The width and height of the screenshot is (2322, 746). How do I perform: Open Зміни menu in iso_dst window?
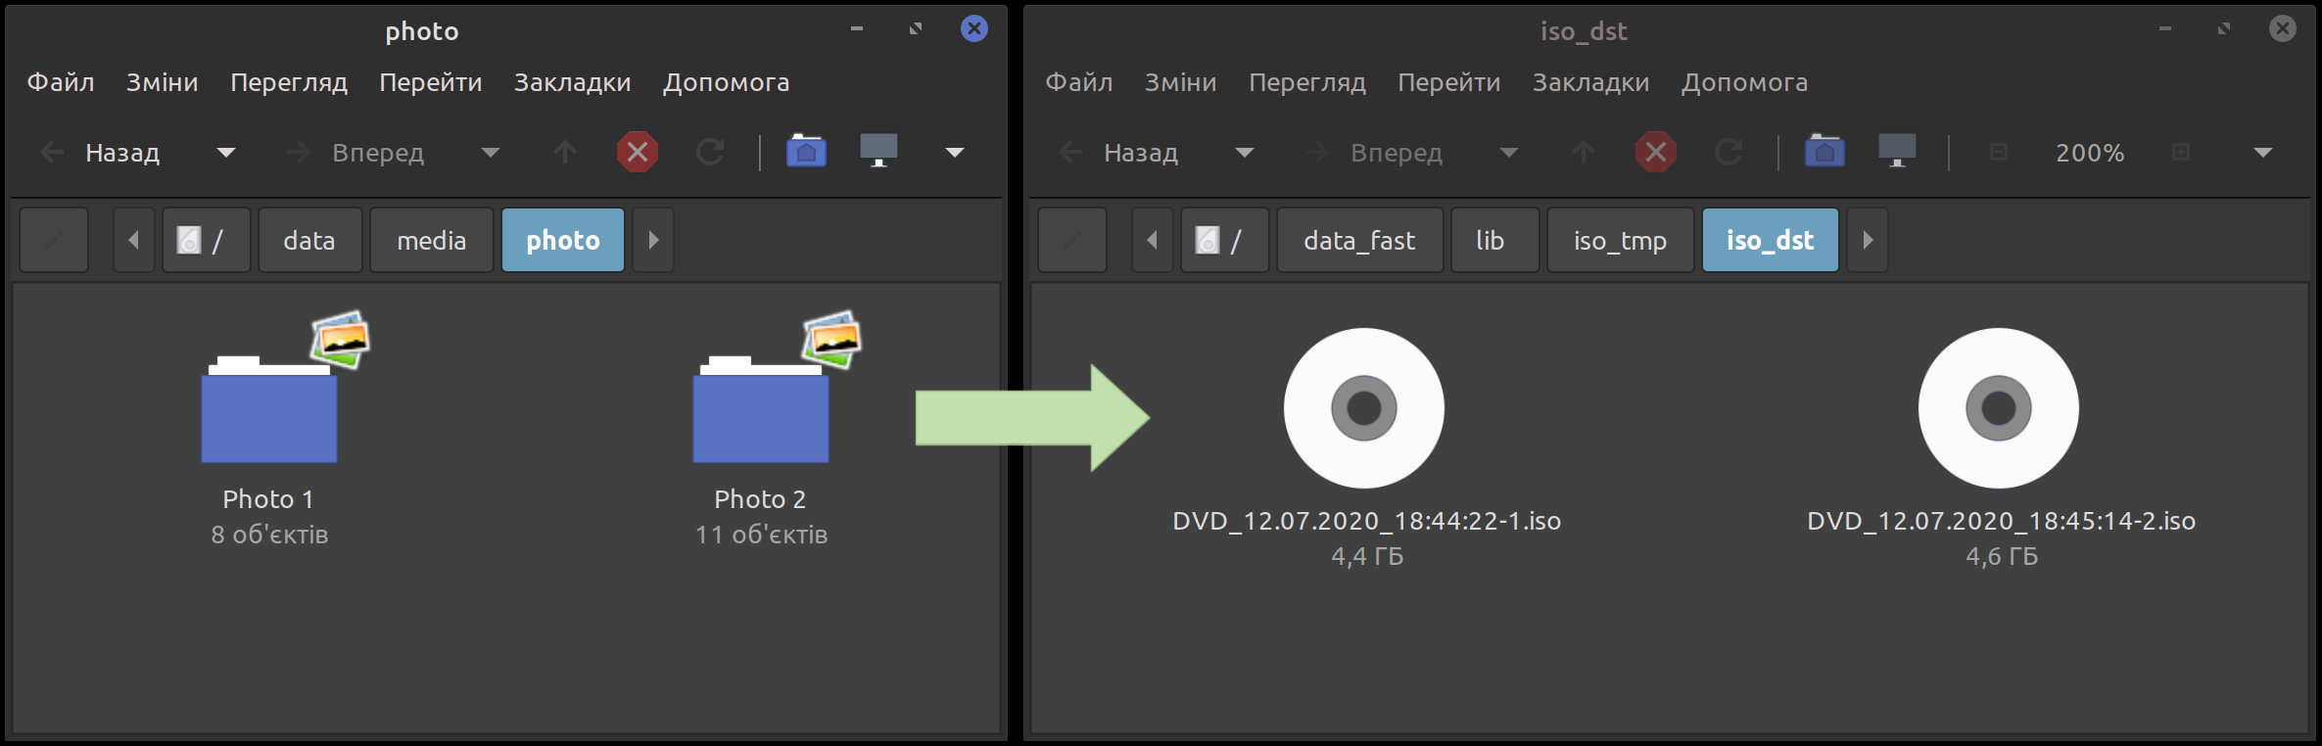tap(1181, 82)
